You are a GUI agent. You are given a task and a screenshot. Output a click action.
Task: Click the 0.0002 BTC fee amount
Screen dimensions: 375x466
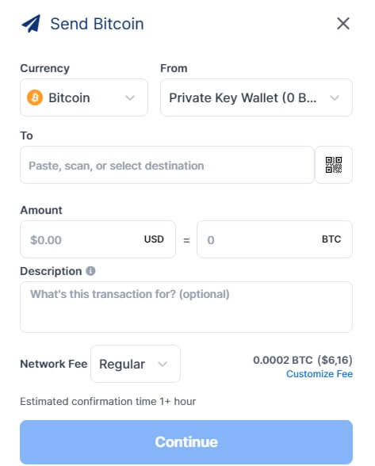click(283, 360)
